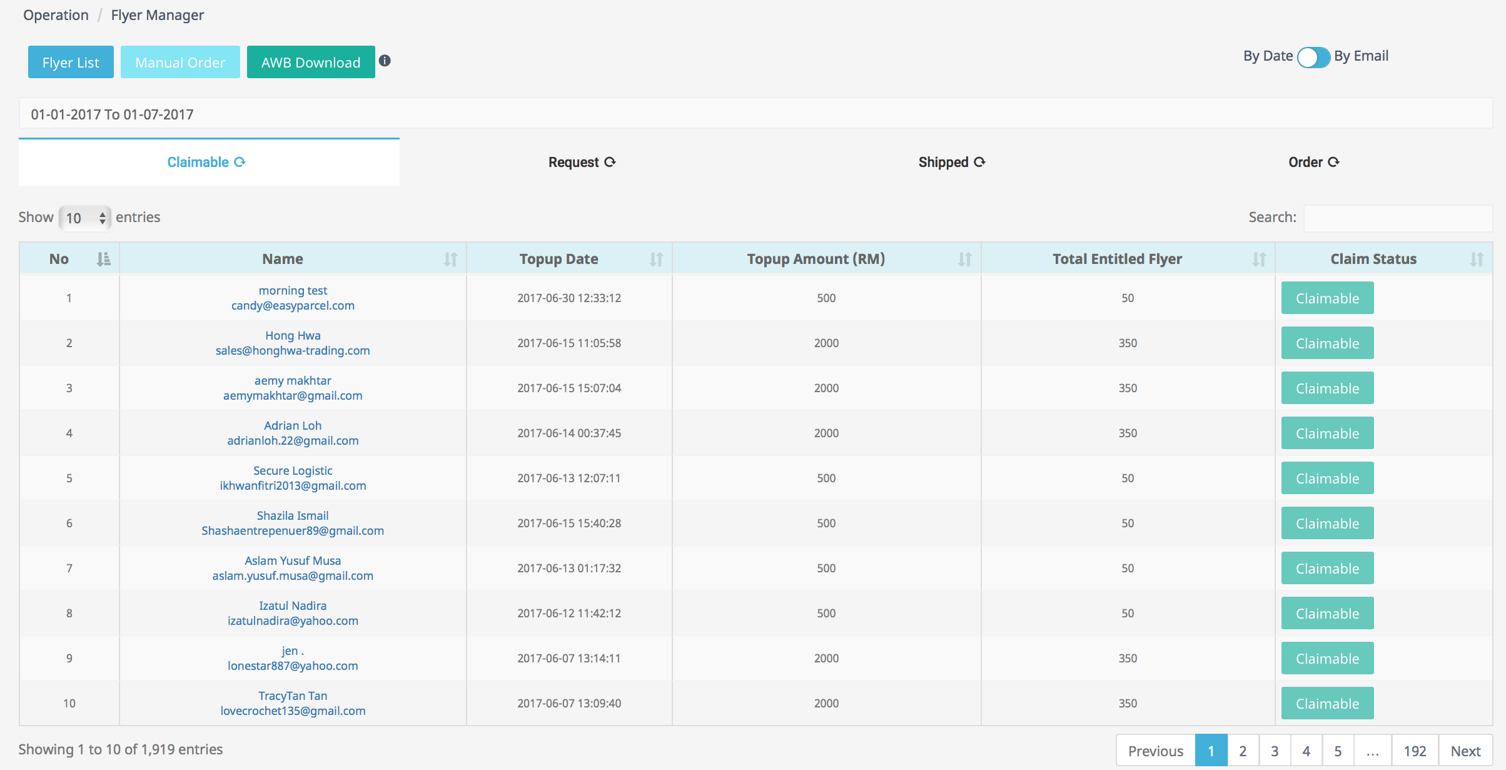Viewport: 1506px width, 770px height.
Task: Click the AWB Download button
Action: [x=311, y=62]
